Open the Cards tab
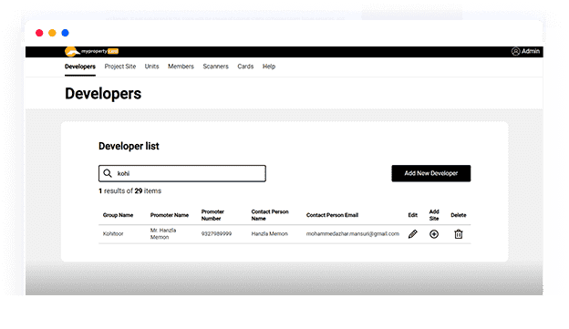Viewport: 569px width, 329px height. (x=245, y=67)
